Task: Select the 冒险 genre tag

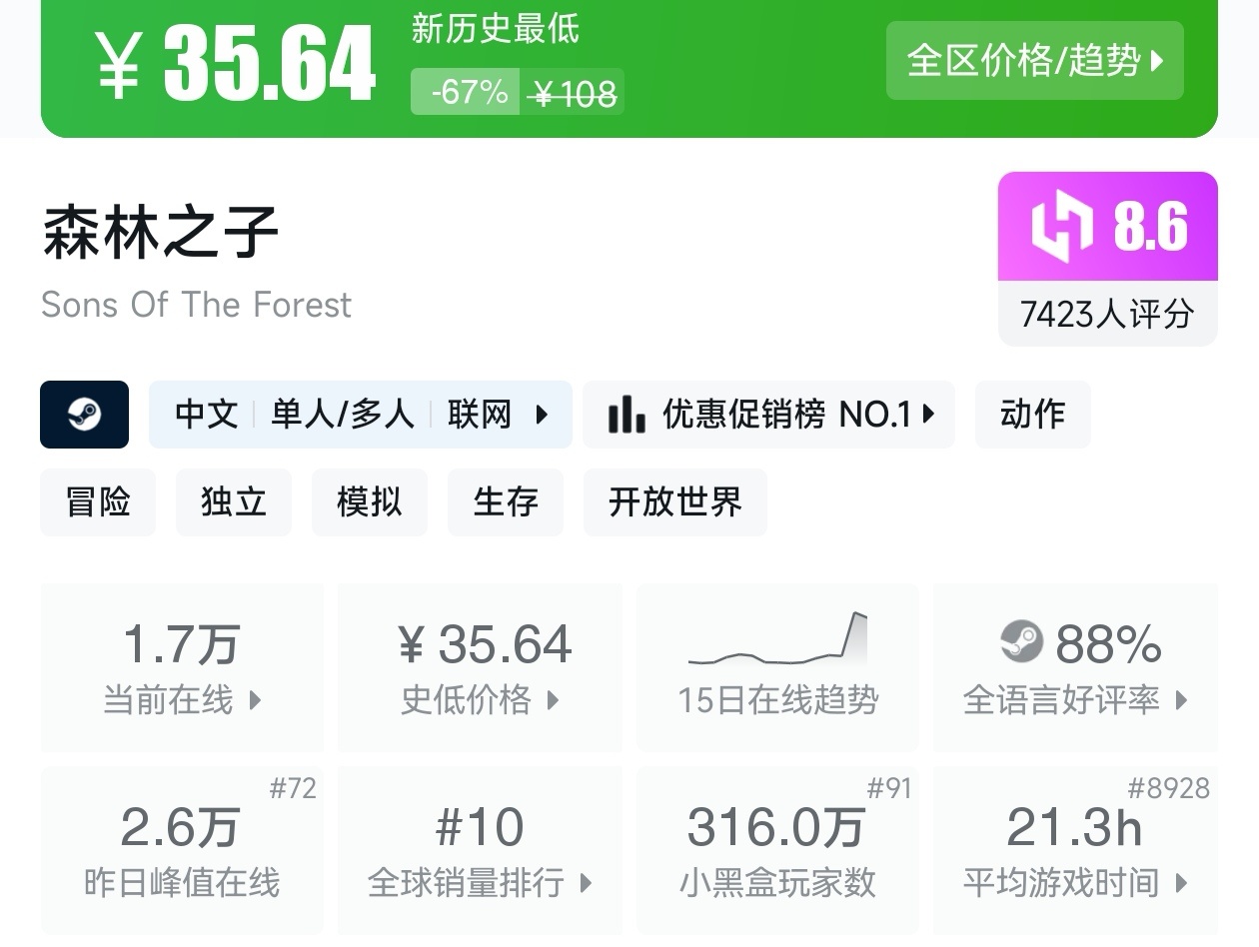Action: click(98, 501)
